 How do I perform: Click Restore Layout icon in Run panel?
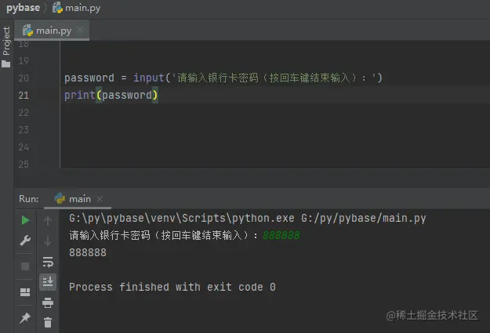(x=25, y=292)
